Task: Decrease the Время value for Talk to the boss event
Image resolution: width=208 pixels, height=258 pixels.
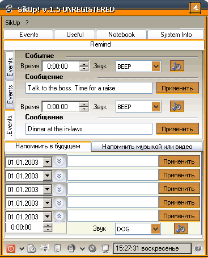Action: [x=84, y=69]
